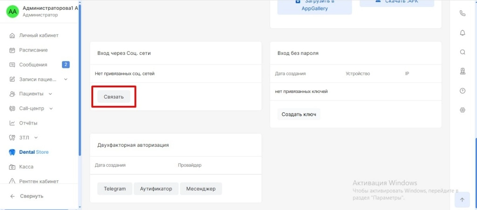Click the scroll-to-top arrow button

462,200
